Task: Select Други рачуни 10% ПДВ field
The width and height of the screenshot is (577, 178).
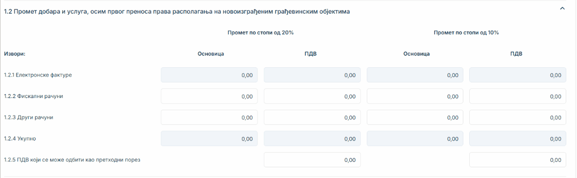Action: pyautogui.click(x=518, y=118)
